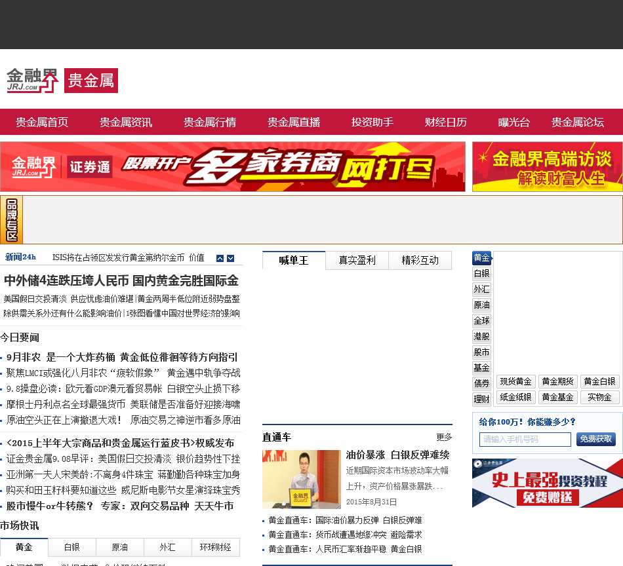Viewport: 623px width, 566px height.
Task: Click the 史上最强投资教程 banner ad
Action: point(548,483)
